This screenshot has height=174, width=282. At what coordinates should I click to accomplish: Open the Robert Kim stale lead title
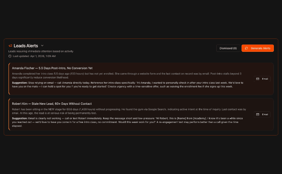coord(52,104)
